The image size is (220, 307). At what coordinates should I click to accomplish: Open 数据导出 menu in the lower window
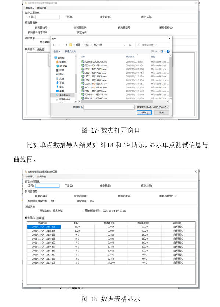[x=42, y=177]
